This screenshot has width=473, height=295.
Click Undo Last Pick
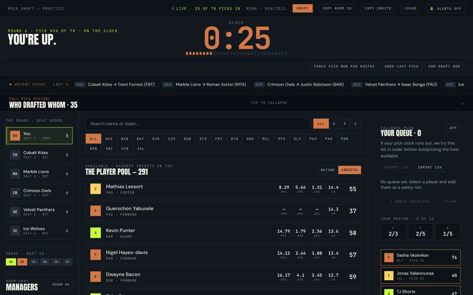point(401,66)
